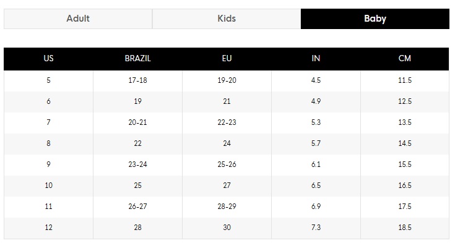Click EU size 22-23 cell

click(x=227, y=122)
